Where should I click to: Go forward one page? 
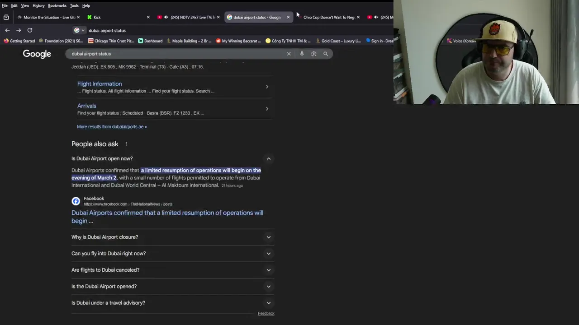[19, 30]
